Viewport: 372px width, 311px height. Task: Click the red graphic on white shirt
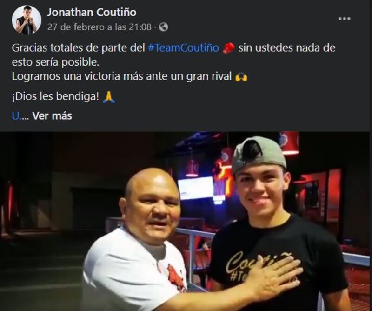(177, 278)
